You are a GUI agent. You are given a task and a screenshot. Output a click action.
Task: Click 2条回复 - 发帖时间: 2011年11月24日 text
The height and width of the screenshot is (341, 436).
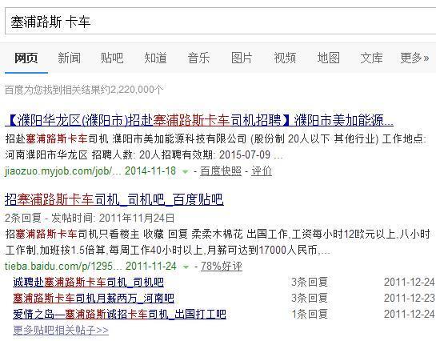(x=90, y=218)
